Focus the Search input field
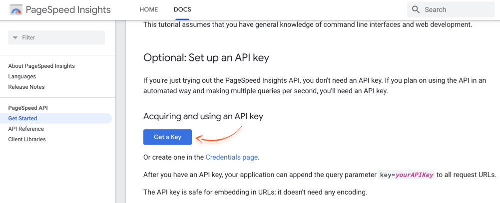The image size is (500, 203). (451, 9)
